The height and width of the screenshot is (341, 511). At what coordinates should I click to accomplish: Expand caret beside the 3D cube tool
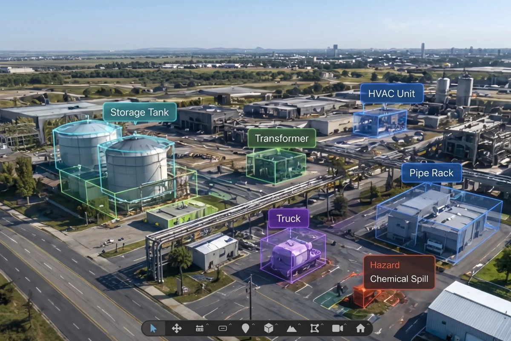click(x=276, y=325)
